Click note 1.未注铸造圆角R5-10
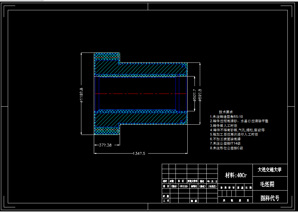 point(226,117)
